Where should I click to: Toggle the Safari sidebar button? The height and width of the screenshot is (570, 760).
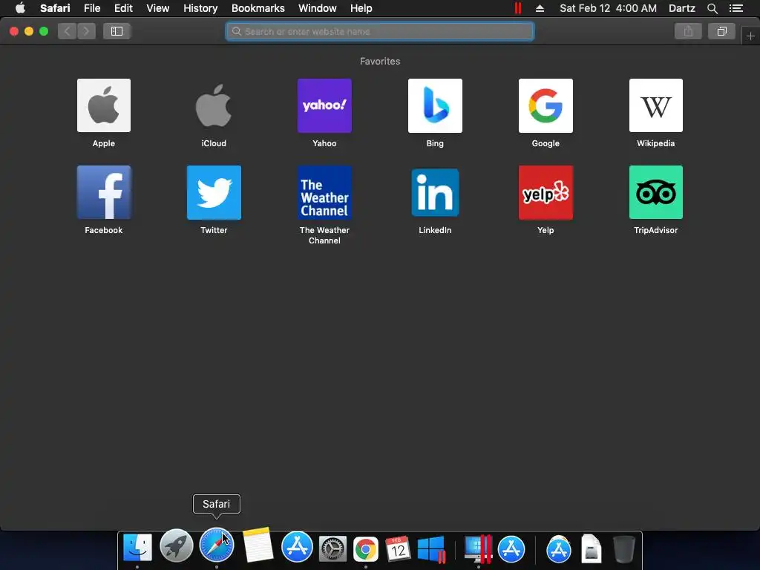[117, 31]
